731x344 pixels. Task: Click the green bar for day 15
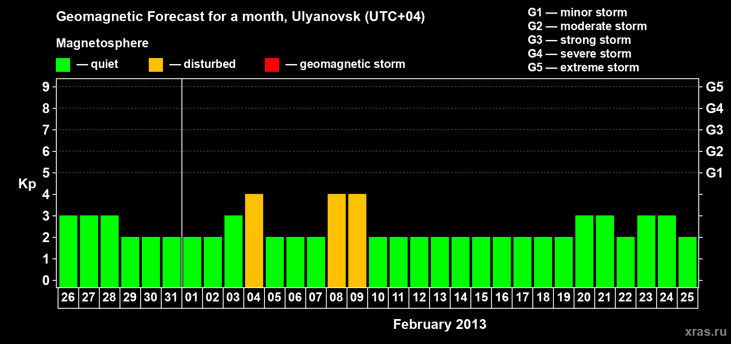pyautogui.click(x=481, y=262)
